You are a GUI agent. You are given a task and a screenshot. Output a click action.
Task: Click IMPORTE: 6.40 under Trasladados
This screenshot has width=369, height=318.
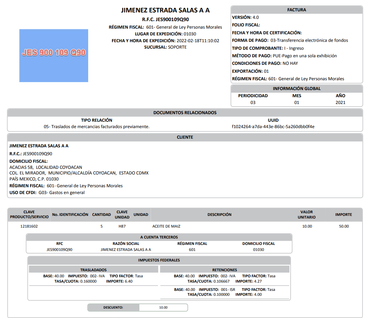tap(119, 281)
